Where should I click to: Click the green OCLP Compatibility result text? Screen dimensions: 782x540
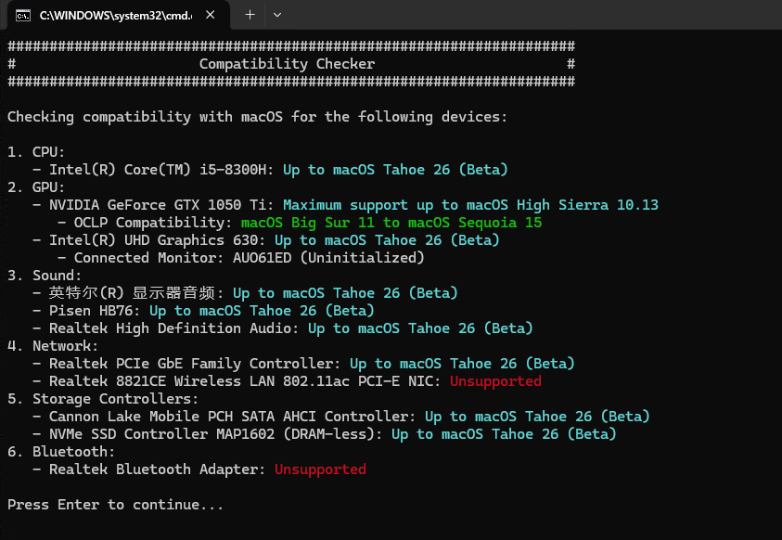pos(391,223)
